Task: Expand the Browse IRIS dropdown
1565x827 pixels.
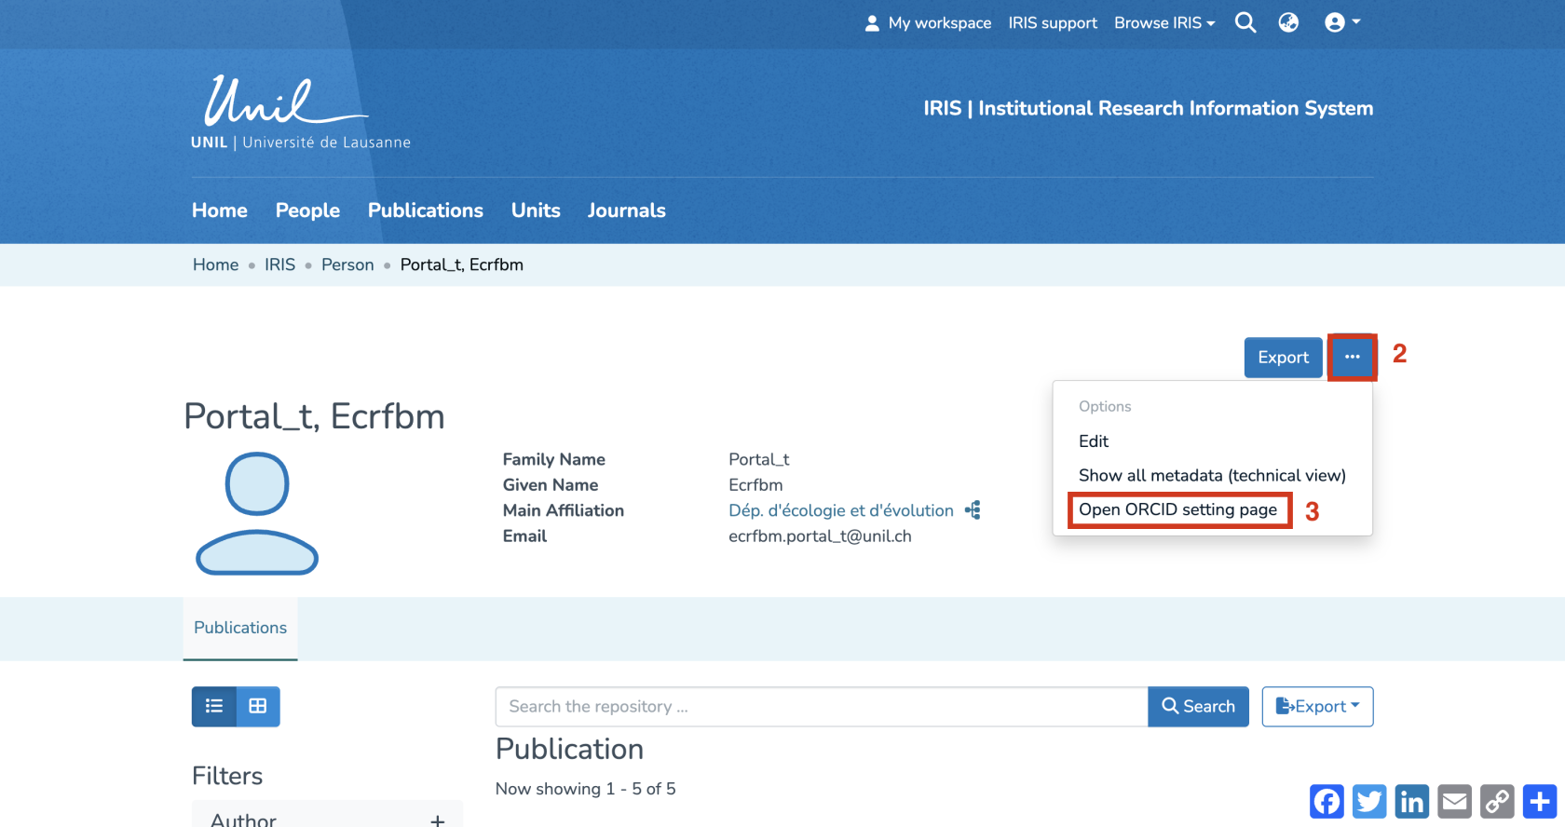Action: [x=1164, y=22]
